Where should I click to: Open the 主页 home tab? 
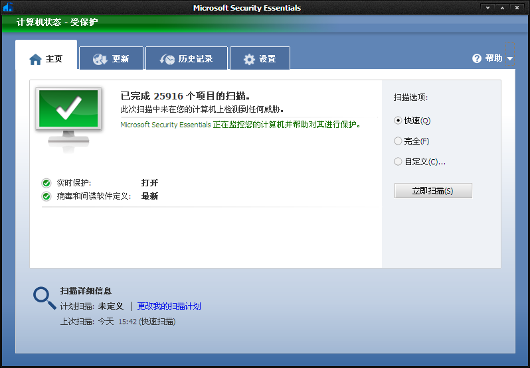coord(46,56)
